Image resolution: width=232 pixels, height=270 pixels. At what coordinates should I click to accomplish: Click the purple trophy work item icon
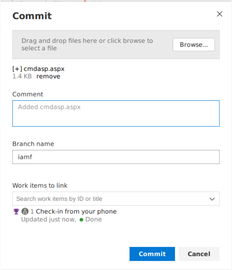[16, 211]
